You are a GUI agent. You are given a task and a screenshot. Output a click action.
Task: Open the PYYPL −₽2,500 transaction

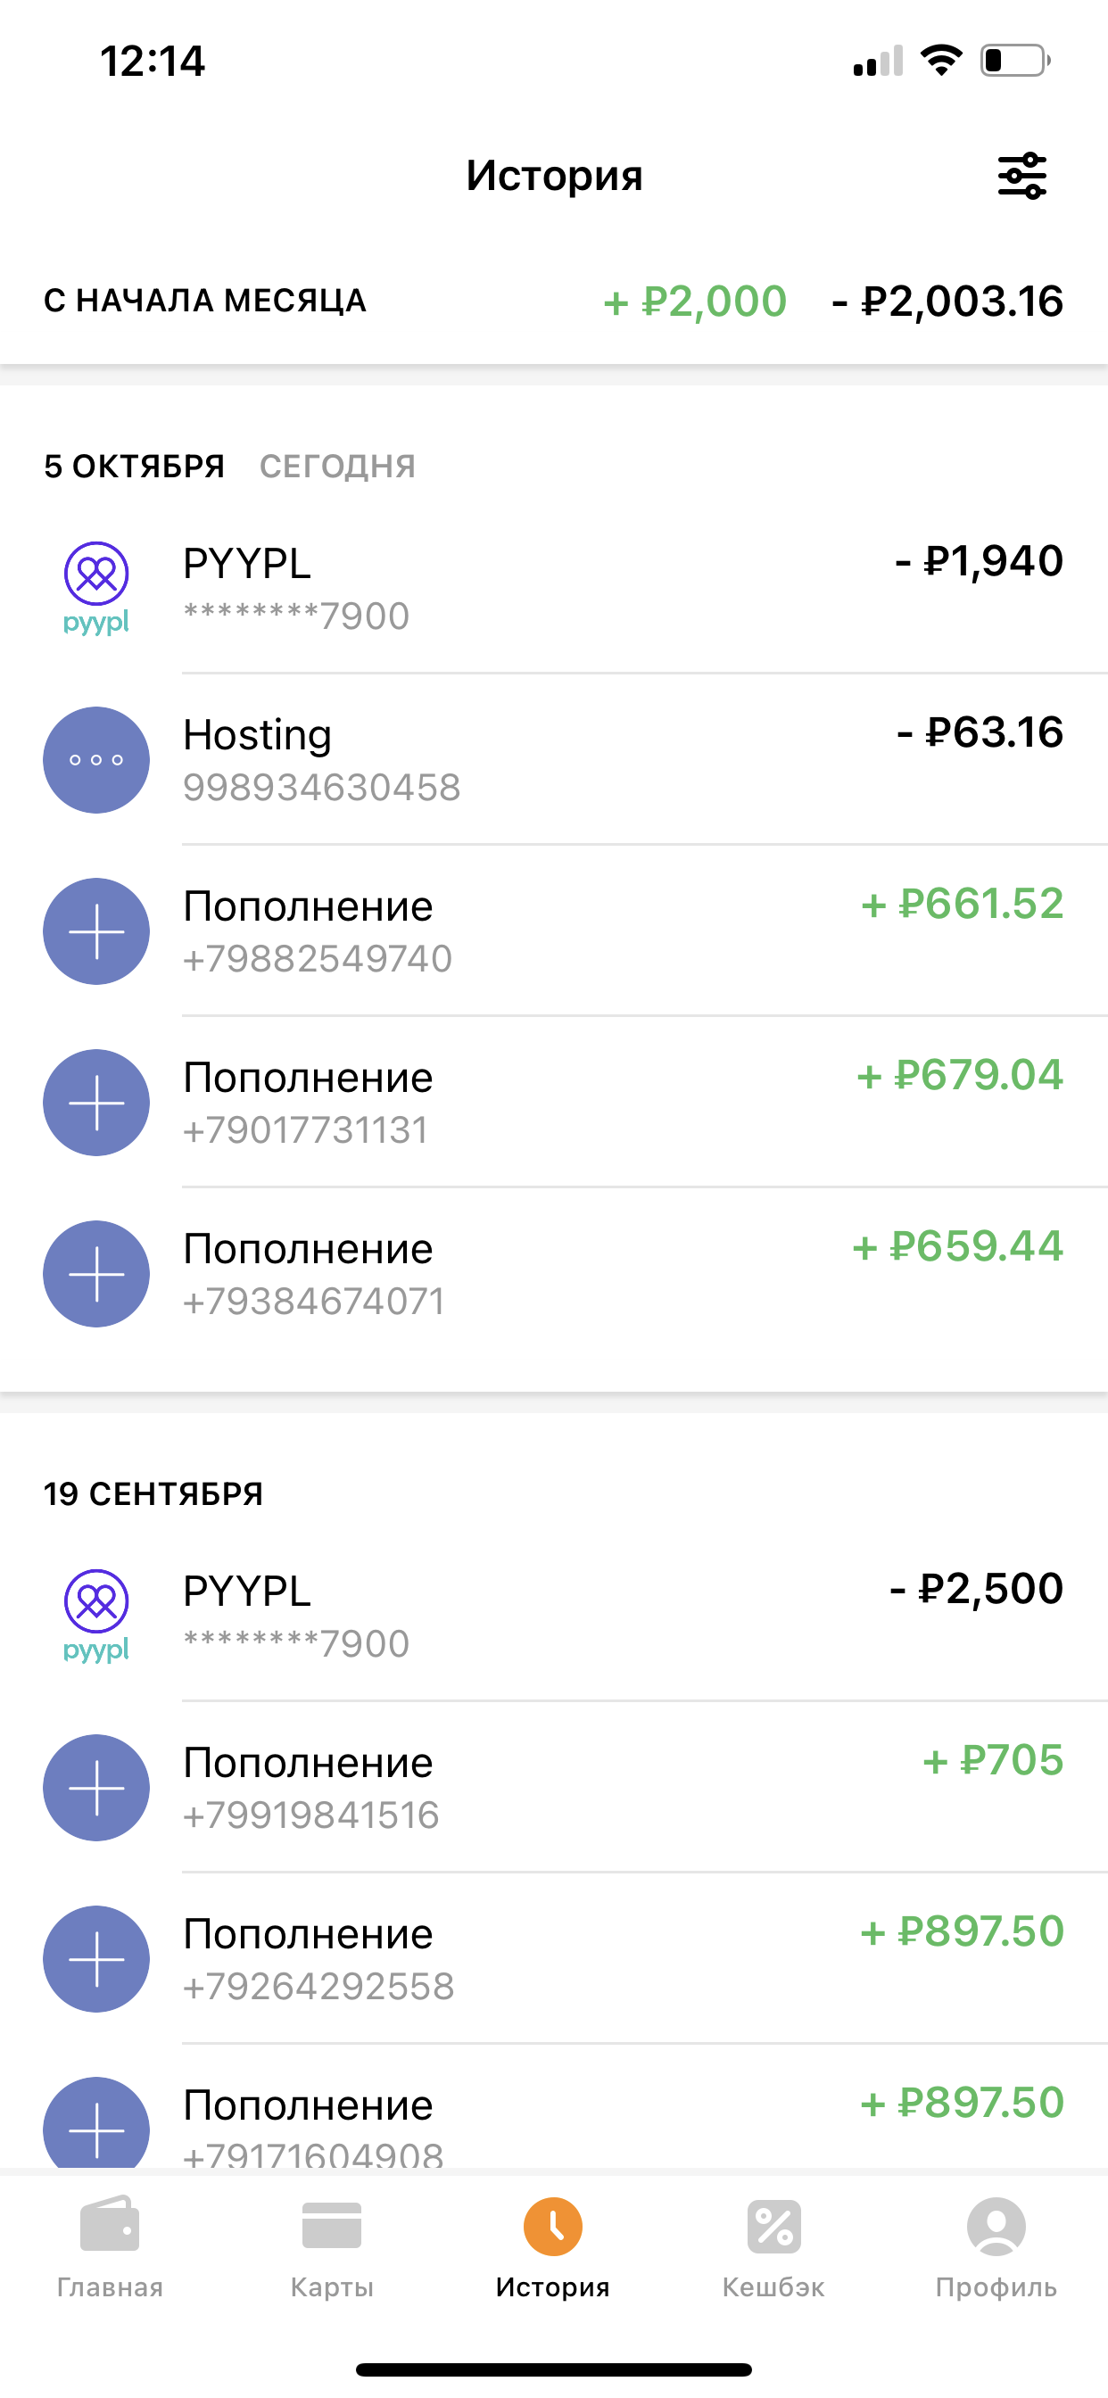(x=615, y=1616)
